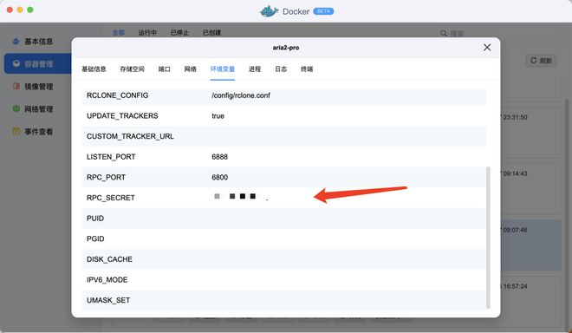Screen dimensions: 572x333
Task: Switch to the 日志 tab
Action: coord(281,69)
